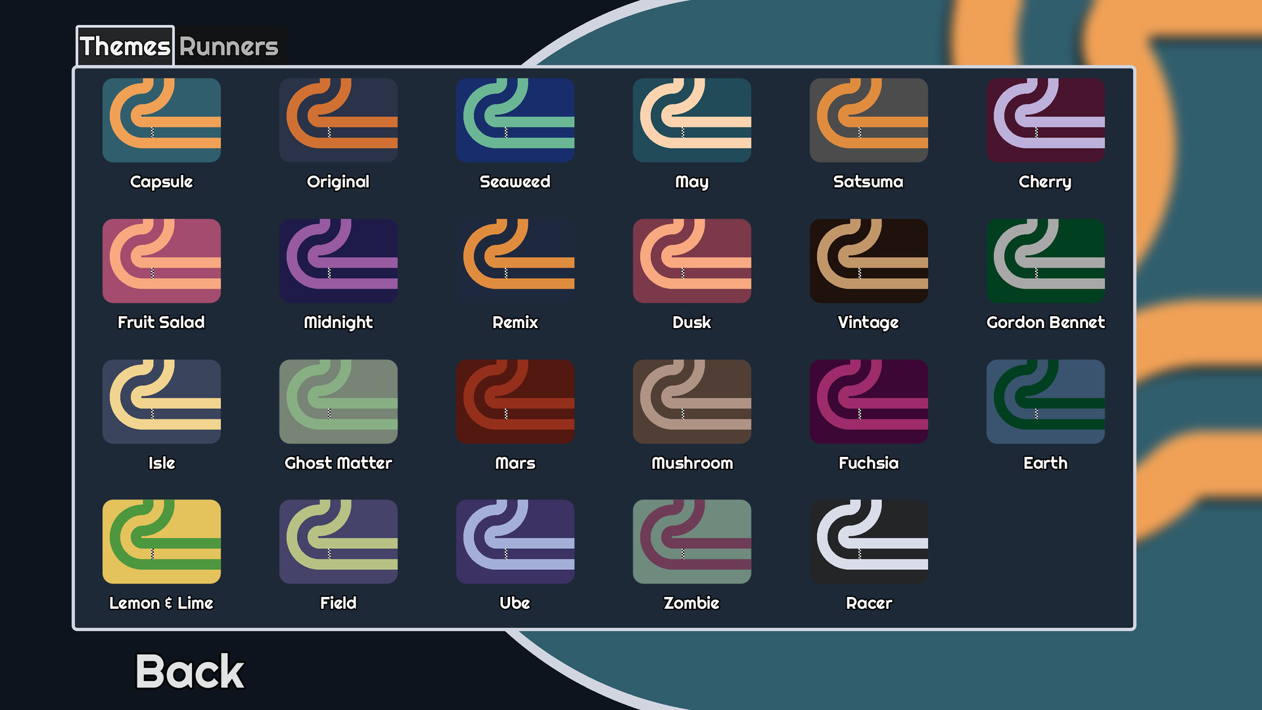Choose the Ghost Matter theme swatch
This screenshot has width=1262, height=710.
tap(339, 402)
